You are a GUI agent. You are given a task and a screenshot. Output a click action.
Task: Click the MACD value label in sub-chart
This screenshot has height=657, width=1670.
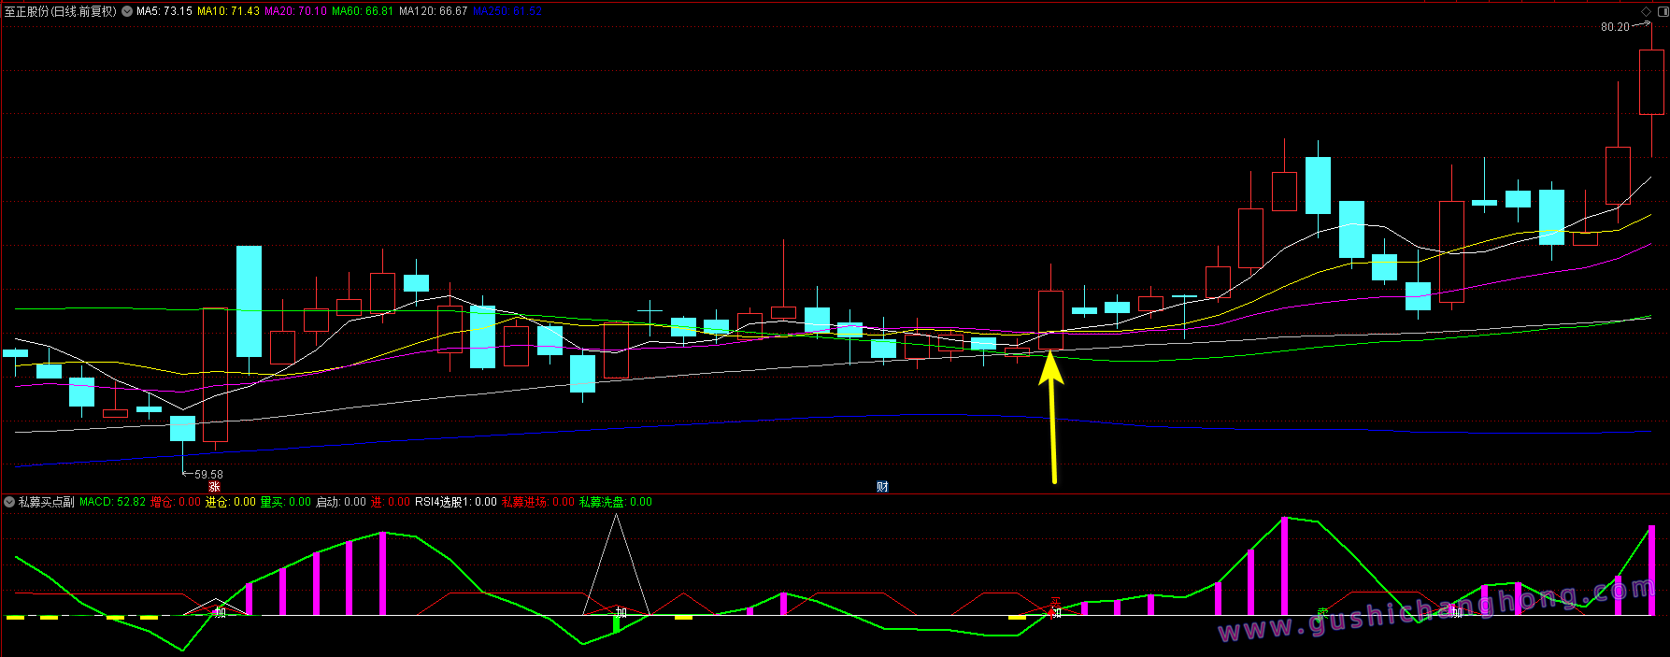click(112, 502)
